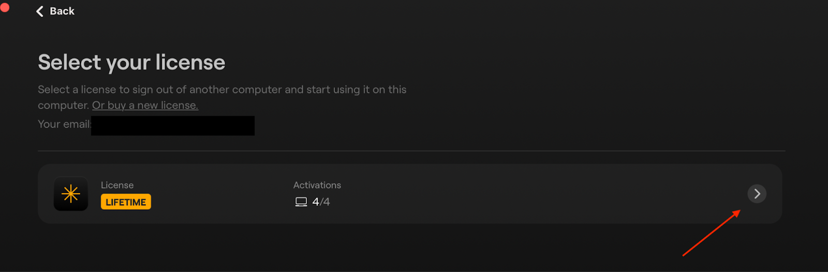Click the 4/4 activations count

point(321,202)
